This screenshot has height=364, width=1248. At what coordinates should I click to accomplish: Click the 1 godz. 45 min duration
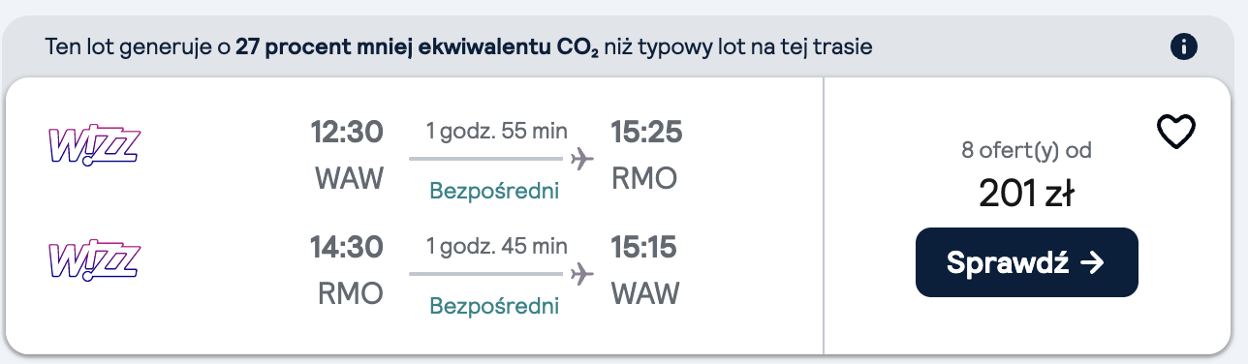pos(497,247)
